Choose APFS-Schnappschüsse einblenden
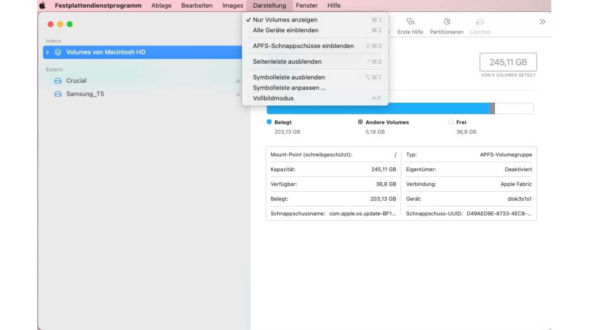 click(x=315, y=46)
